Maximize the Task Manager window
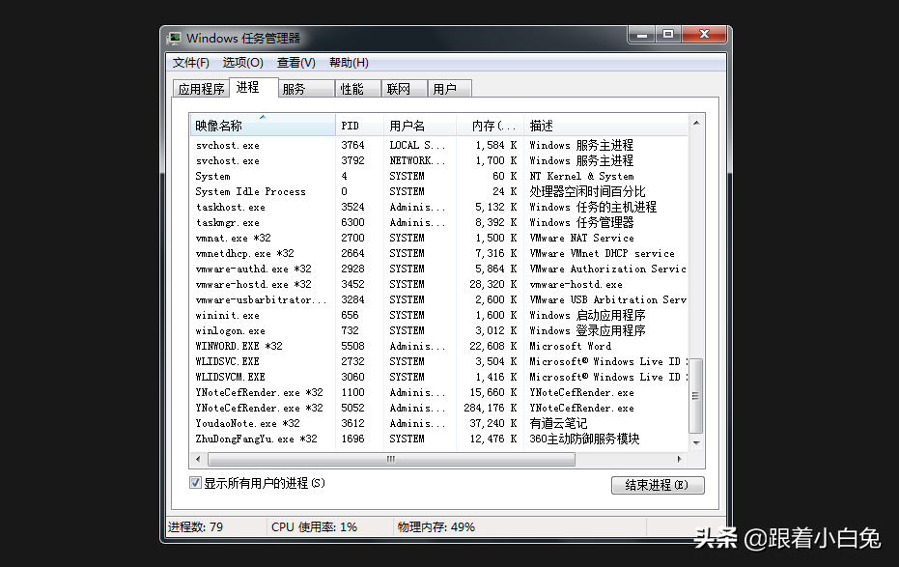 (x=668, y=35)
